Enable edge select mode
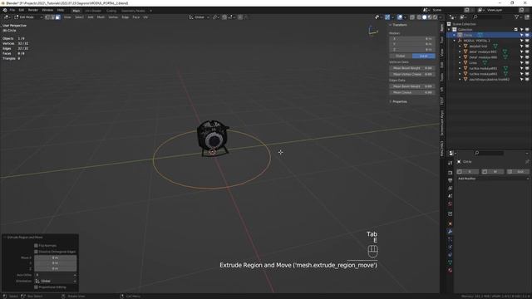Screen dimensions: 532x299 pyautogui.click(x=52, y=17)
